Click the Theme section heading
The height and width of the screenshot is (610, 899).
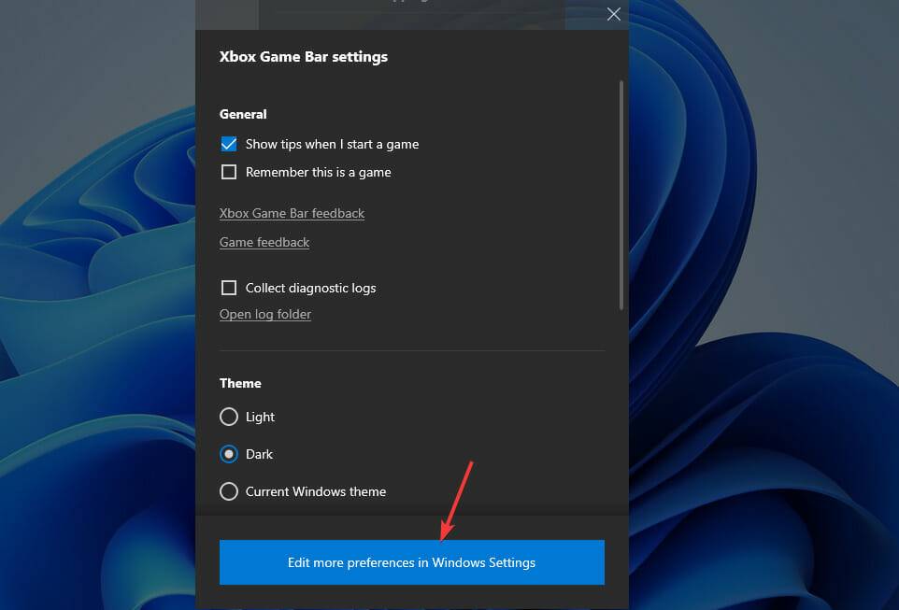coord(240,383)
